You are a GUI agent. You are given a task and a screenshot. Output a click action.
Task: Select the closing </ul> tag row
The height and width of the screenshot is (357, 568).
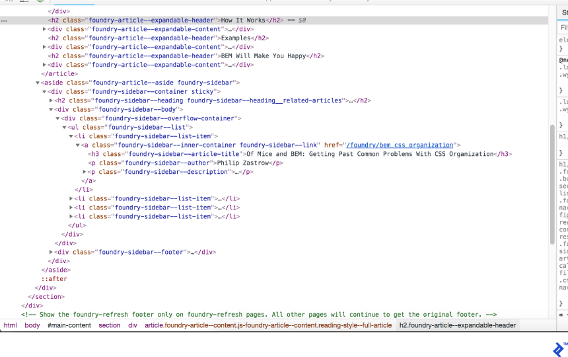click(77, 225)
